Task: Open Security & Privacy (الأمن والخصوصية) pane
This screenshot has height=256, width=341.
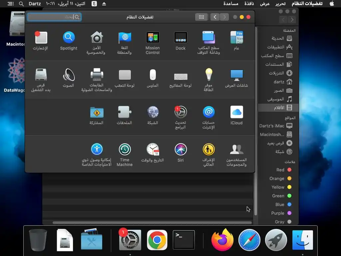Action: pyautogui.click(x=96, y=43)
